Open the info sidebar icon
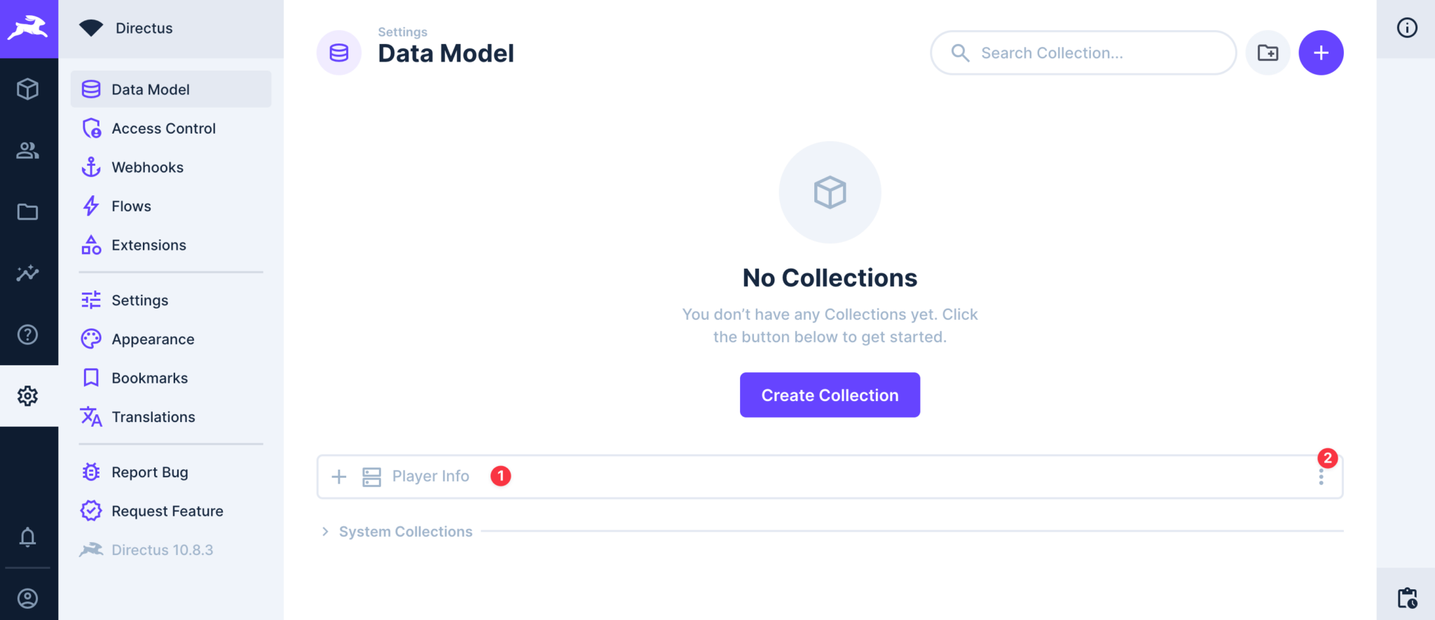The width and height of the screenshot is (1435, 620). (1407, 28)
